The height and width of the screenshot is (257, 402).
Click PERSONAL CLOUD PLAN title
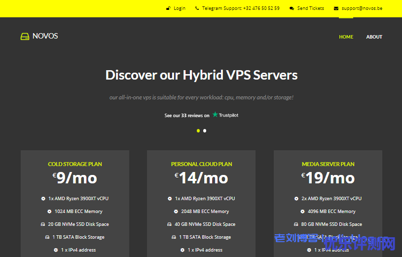pyautogui.click(x=202, y=164)
